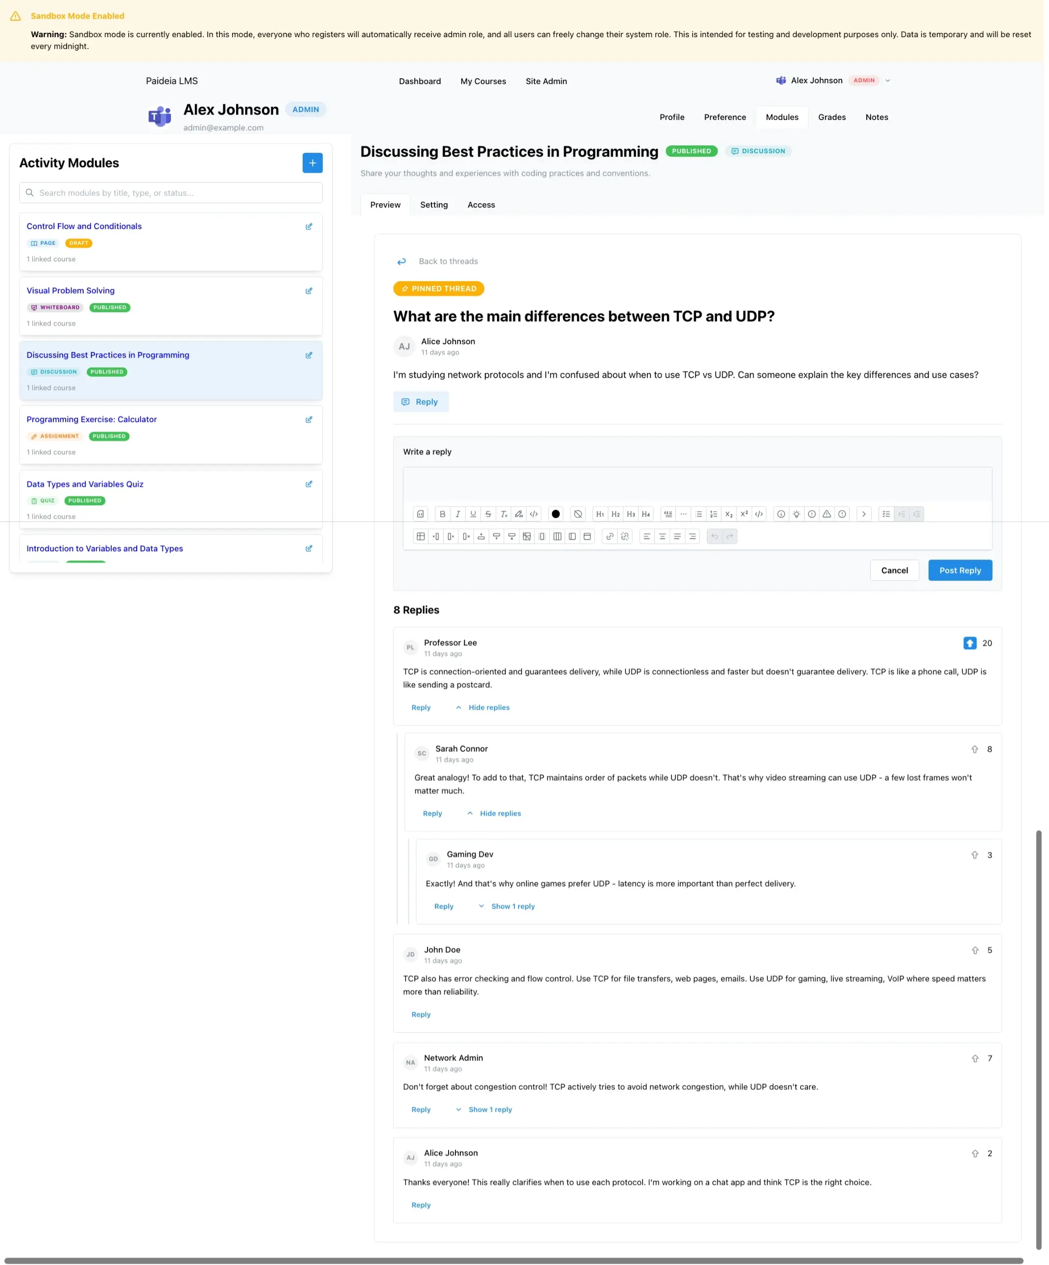Switch to the Setting tab
This screenshot has width=1049, height=1265.
point(433,205)
